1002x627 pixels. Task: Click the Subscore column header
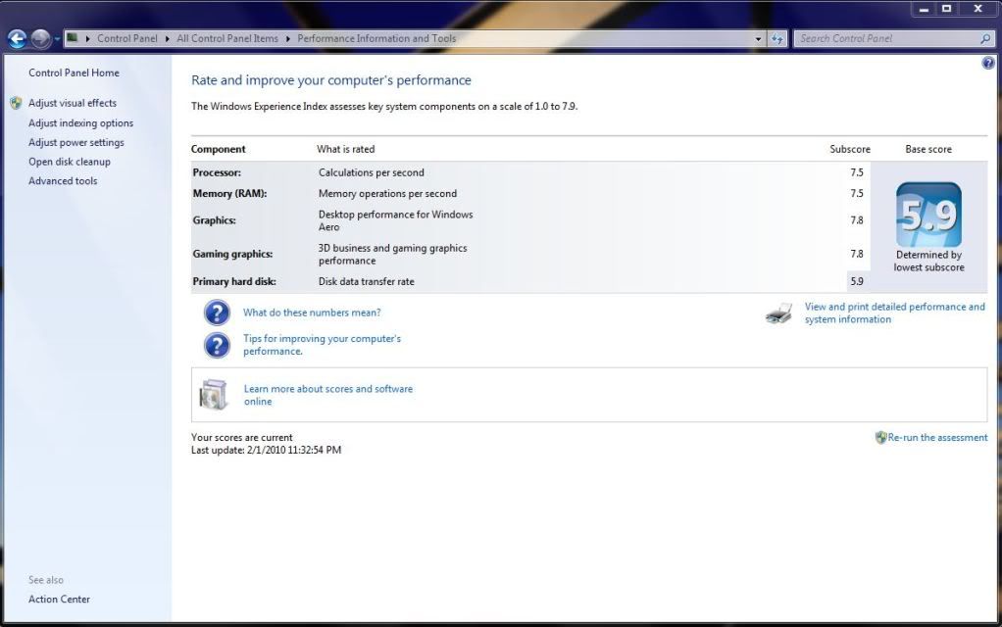[x=850, y=149]
